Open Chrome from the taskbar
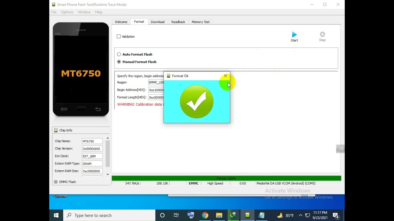Viewport: 394px width, 221px height. (205, 215)
